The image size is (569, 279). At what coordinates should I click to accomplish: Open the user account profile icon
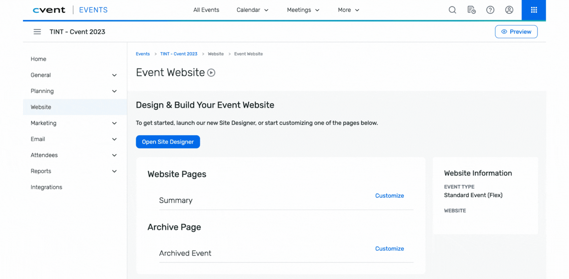tap(509, 10)
